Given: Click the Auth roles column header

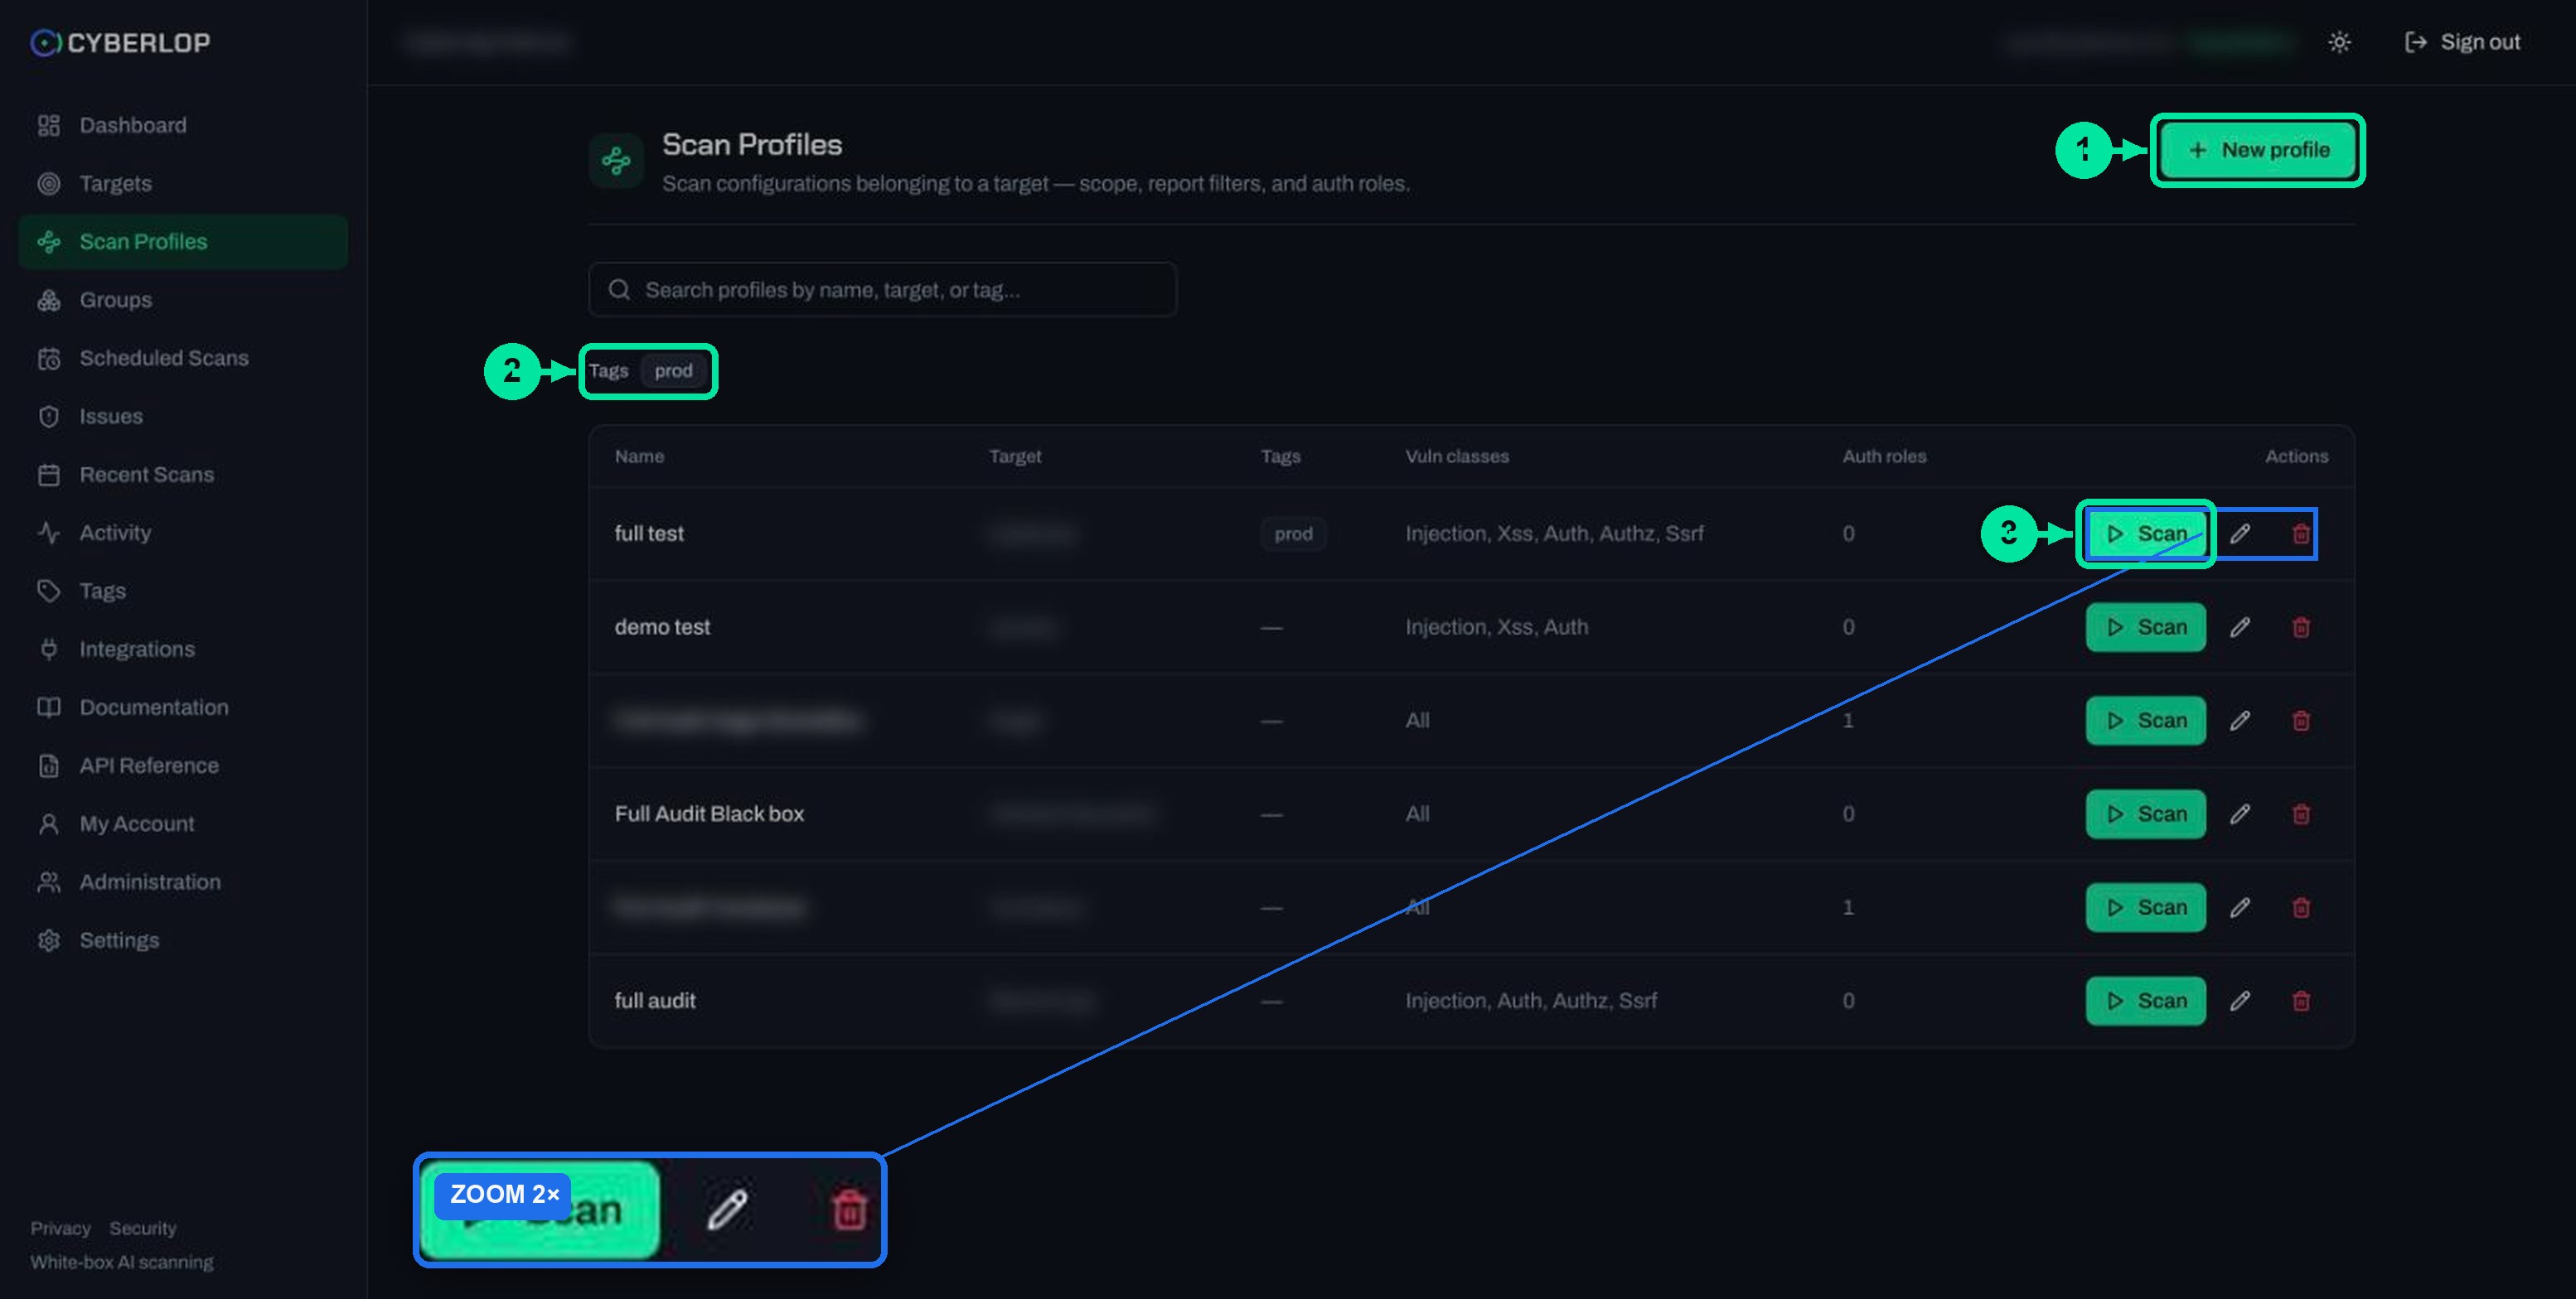Looking at the screenshot, I should point(1884,456).
